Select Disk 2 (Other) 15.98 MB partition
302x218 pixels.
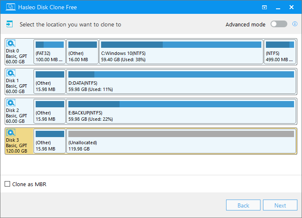tap(49, 112)
